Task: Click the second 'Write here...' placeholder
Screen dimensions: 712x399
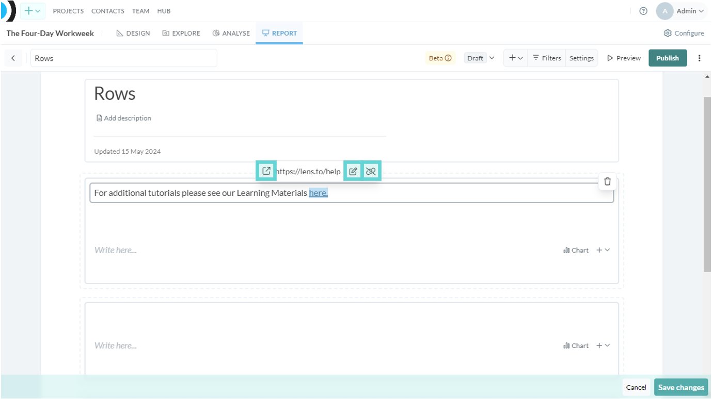Action: point(116,346)
